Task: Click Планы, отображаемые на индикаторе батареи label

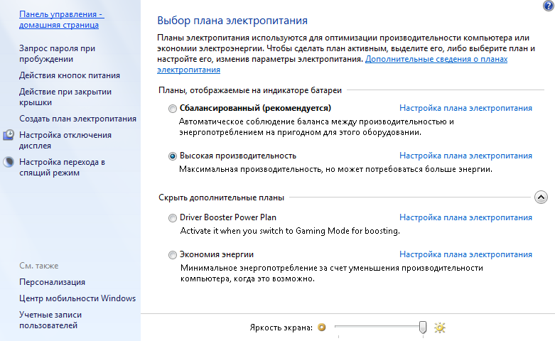Action: [250, 90]
